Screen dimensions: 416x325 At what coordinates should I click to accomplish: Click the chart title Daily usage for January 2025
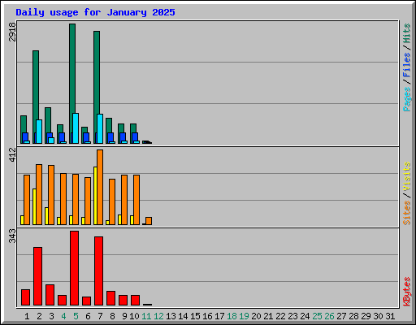point(95,12)
